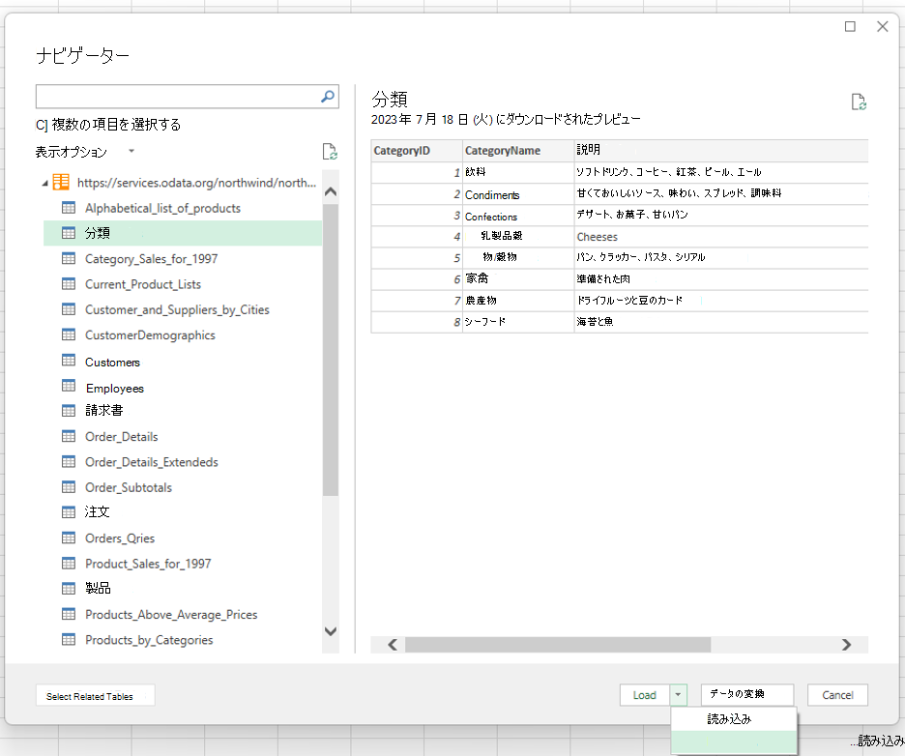Screen dimensions: 905x756
Task: Click the 農産物 cell in row 7
Action: pos(518,300)
